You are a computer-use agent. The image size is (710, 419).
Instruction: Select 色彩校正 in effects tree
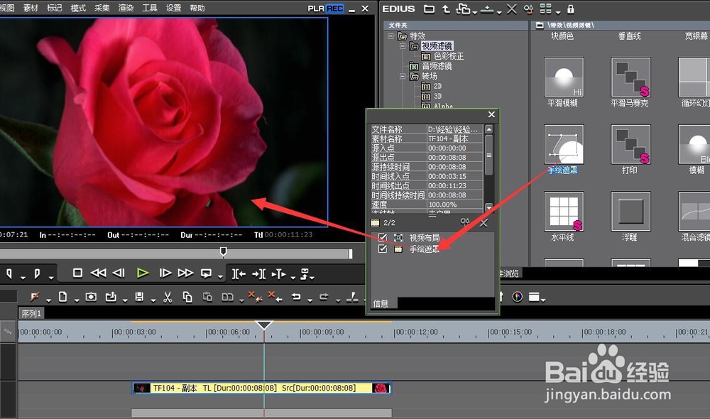pos(449,56)
